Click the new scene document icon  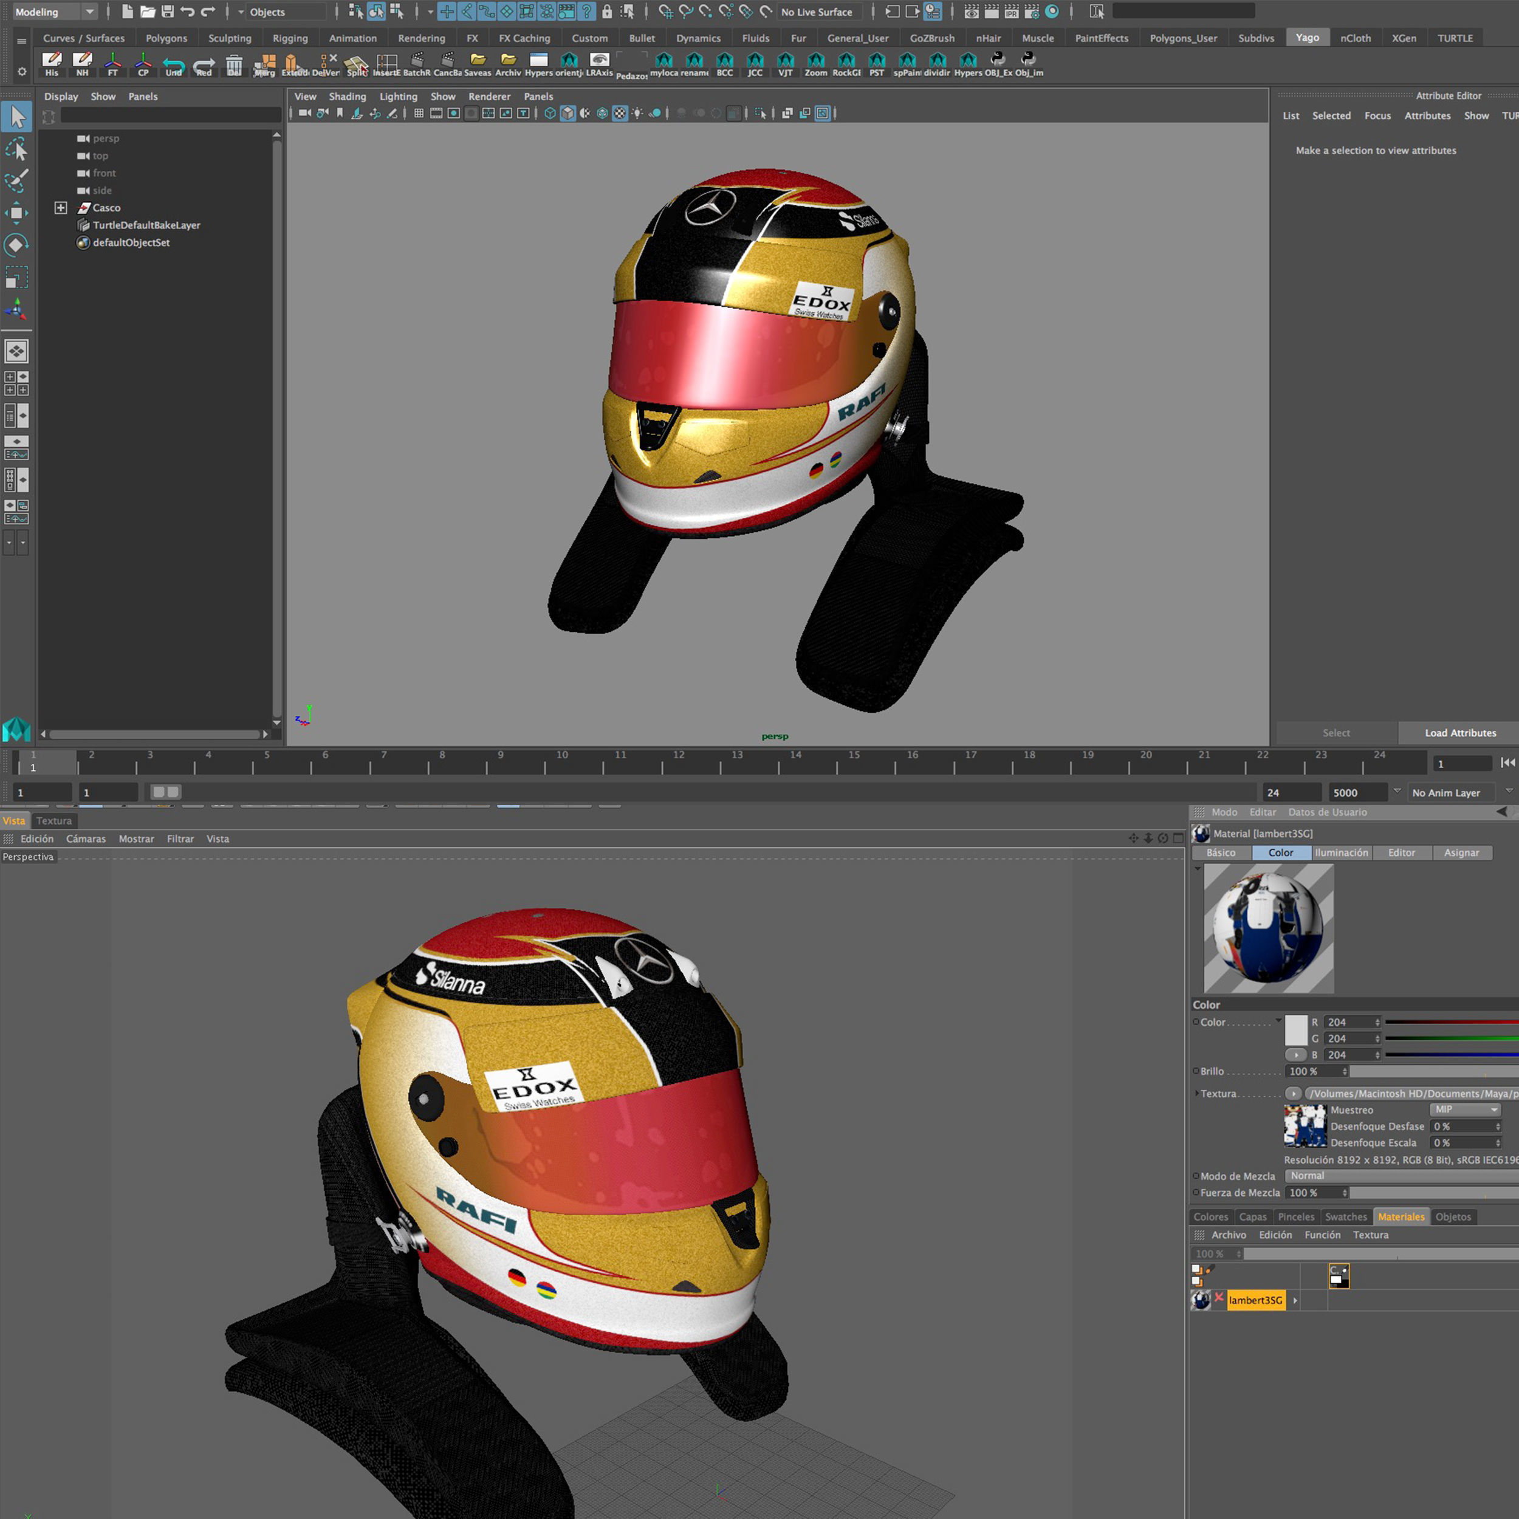pos(128,12)
